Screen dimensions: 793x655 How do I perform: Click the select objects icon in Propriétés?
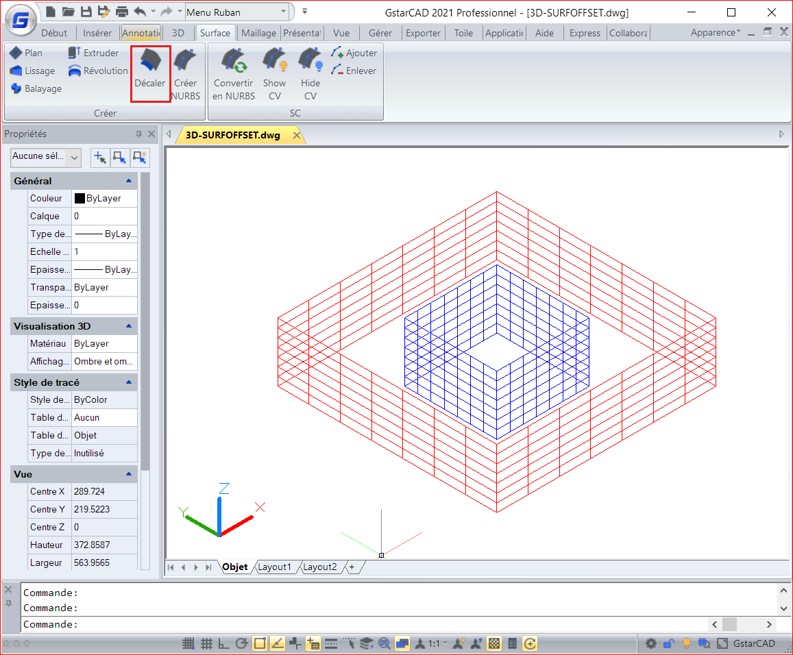[119, 158]
